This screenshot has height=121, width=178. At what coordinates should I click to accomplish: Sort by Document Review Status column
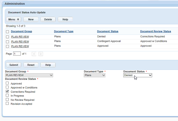155,31
